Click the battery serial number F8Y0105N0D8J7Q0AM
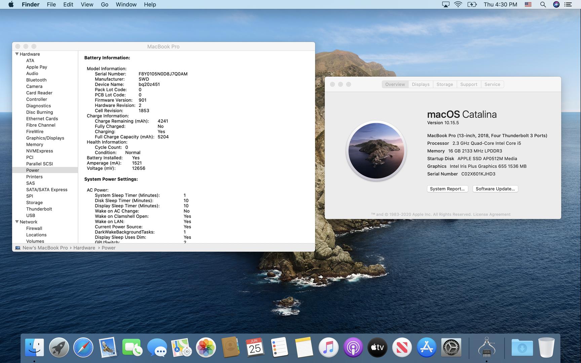This screenshot has width=581, height=363. [163, 74]
